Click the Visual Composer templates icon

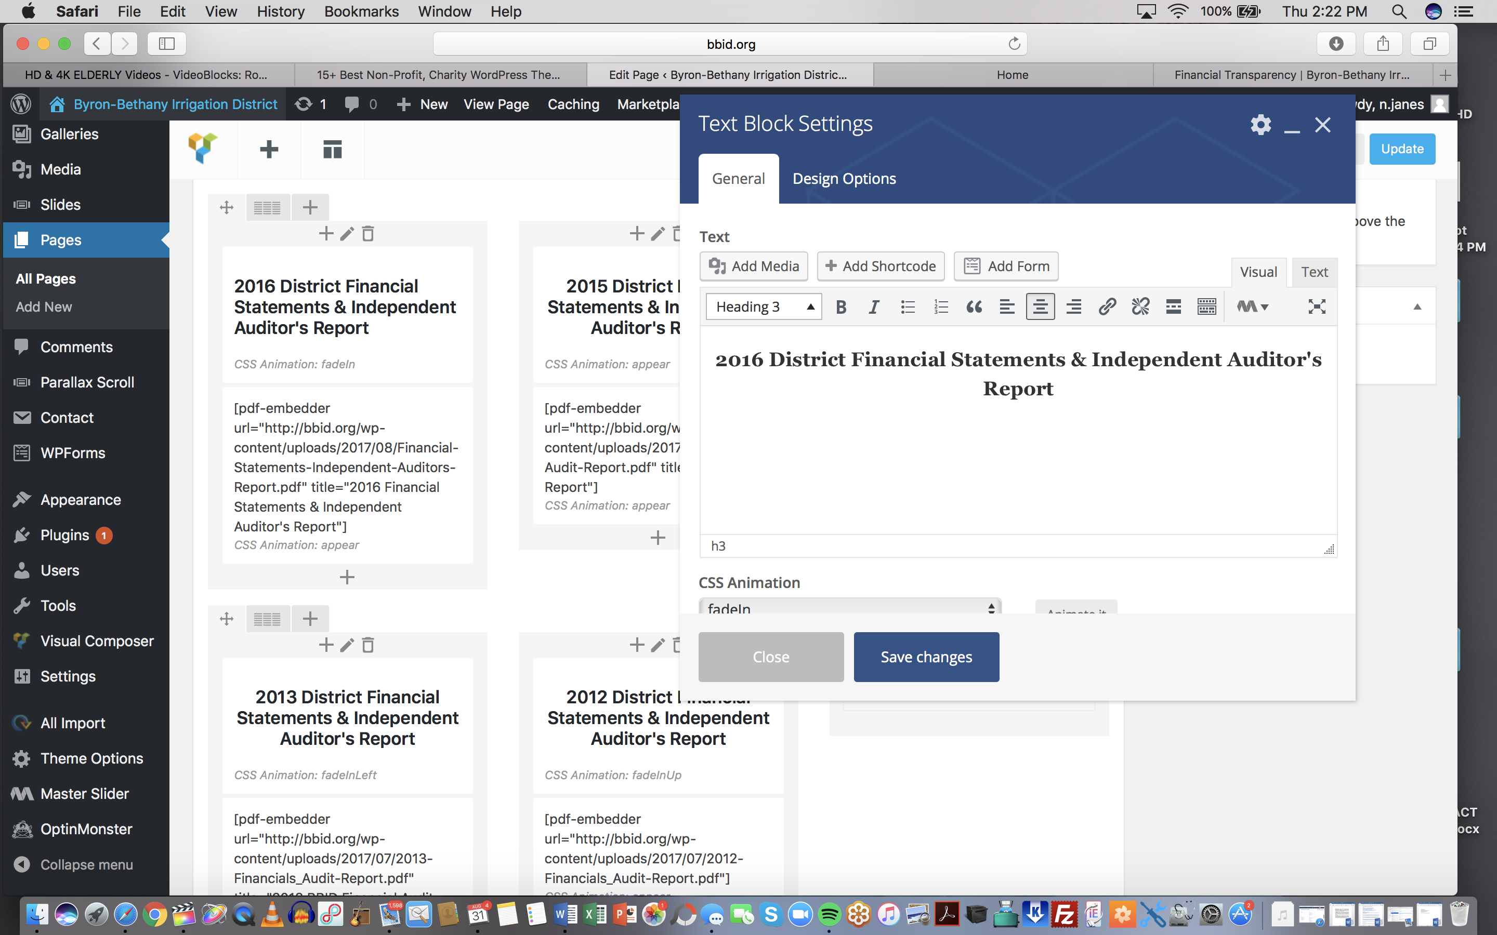click(332, 149)
